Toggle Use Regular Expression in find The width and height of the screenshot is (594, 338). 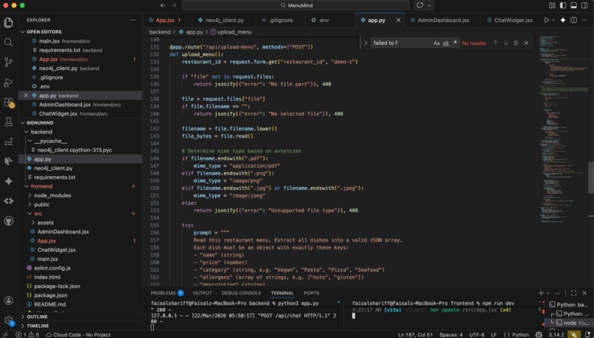455,43
